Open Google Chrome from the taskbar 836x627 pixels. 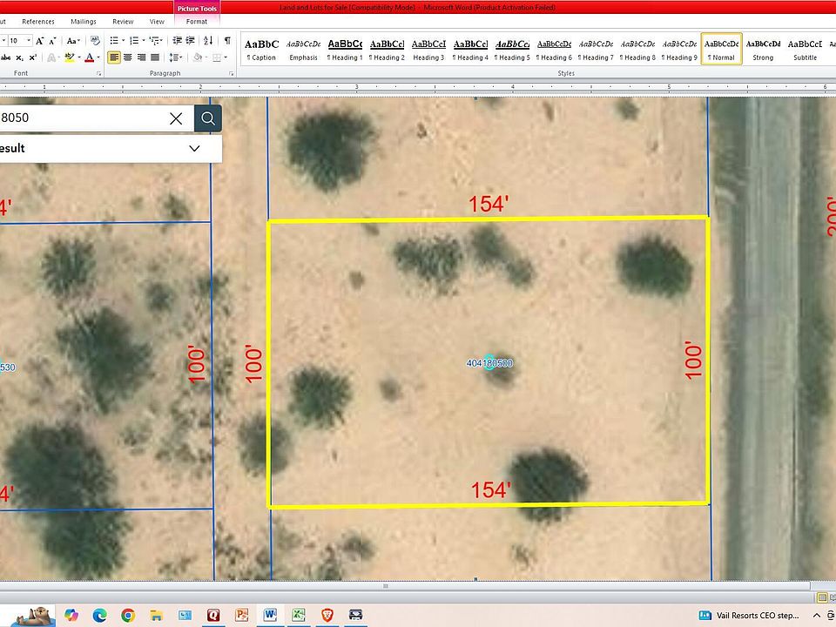pos(128,615)
